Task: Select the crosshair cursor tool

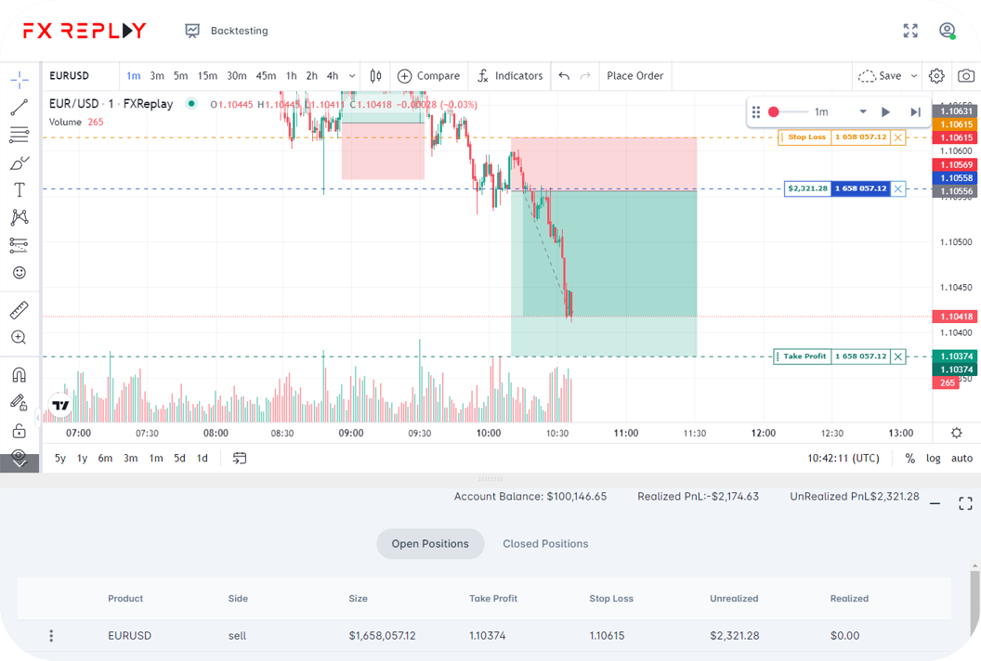Action: pyautogui.click(x=20, y=82)
